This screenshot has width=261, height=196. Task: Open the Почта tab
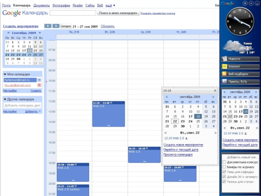pos(6,5)
